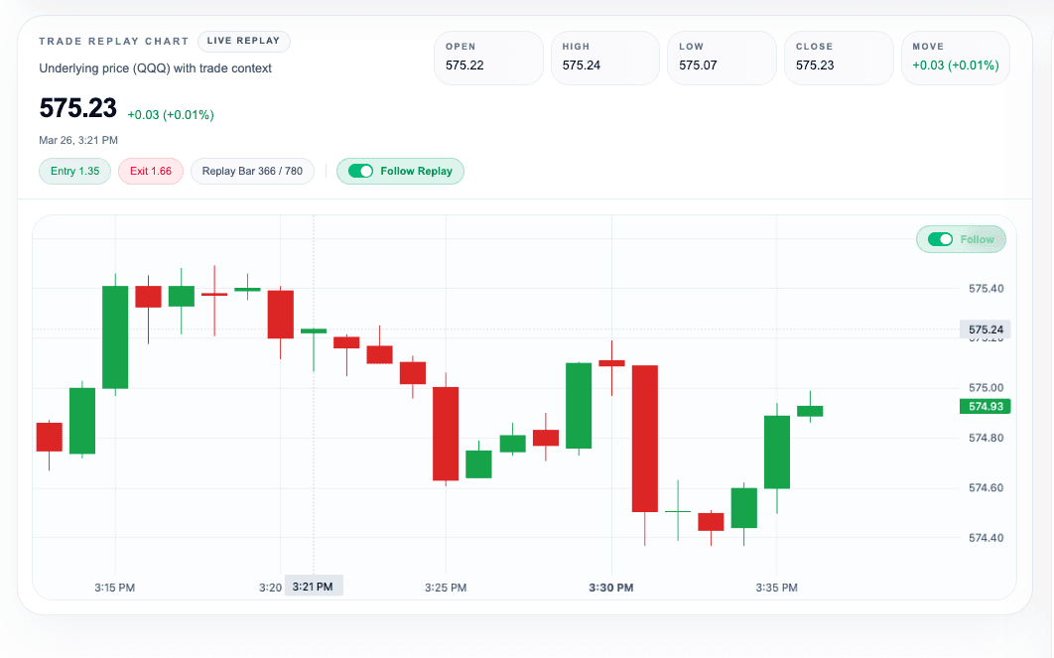Click the Mar 26, 3:21 PM timestamp
The height and width of the screenshot is (658, 1054).
coord(78,141)
